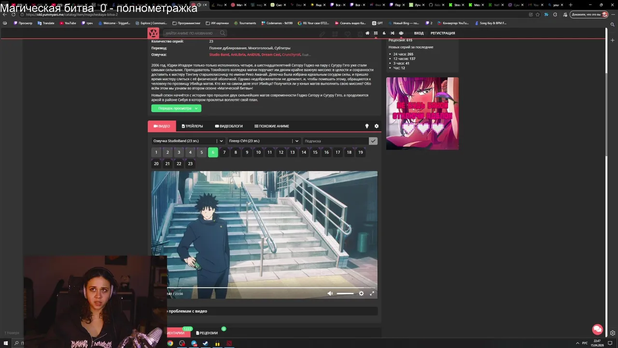Open the GPT bookmark
This screenshot has height=348, width=618.
[378, 23]
